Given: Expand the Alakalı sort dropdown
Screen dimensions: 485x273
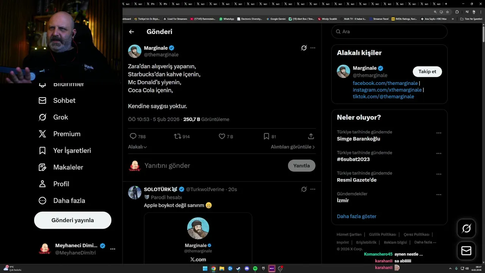Looking at the screenshot, I should (x=138, y=147).
